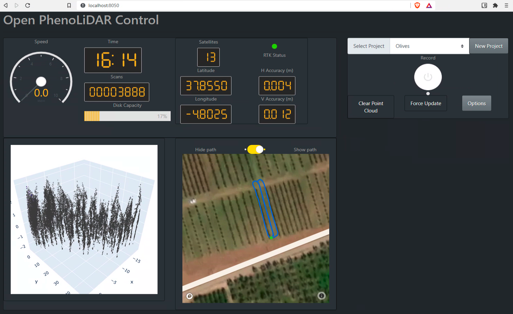The width and height of the screenshot is (513, 314).
Task: Click Clear Point Cloud button
Action: (x=371, y=107)
